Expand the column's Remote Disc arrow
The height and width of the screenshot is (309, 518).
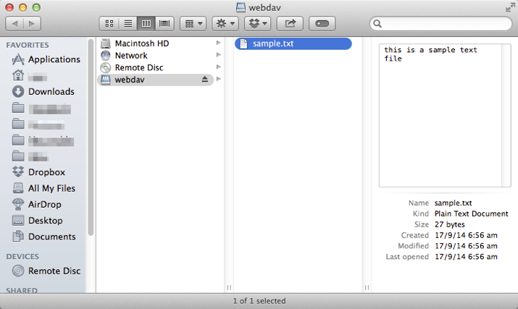tap(218, 67)
